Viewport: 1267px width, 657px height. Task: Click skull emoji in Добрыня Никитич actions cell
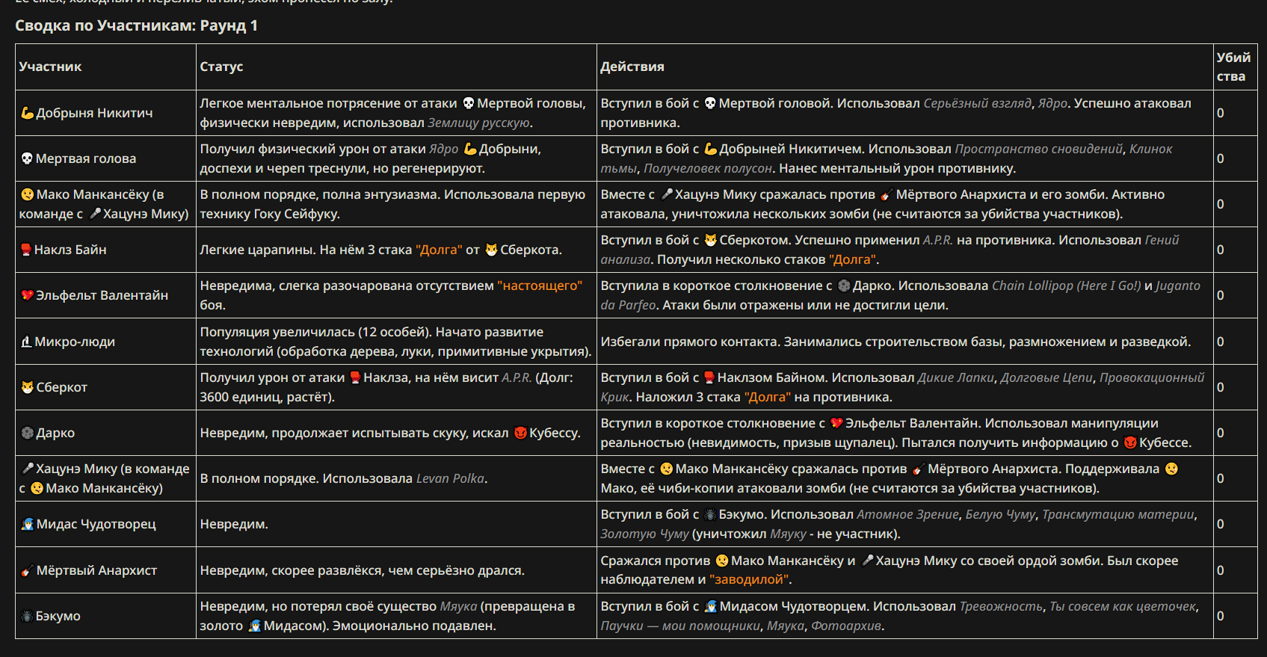click(x=710, y=103)
